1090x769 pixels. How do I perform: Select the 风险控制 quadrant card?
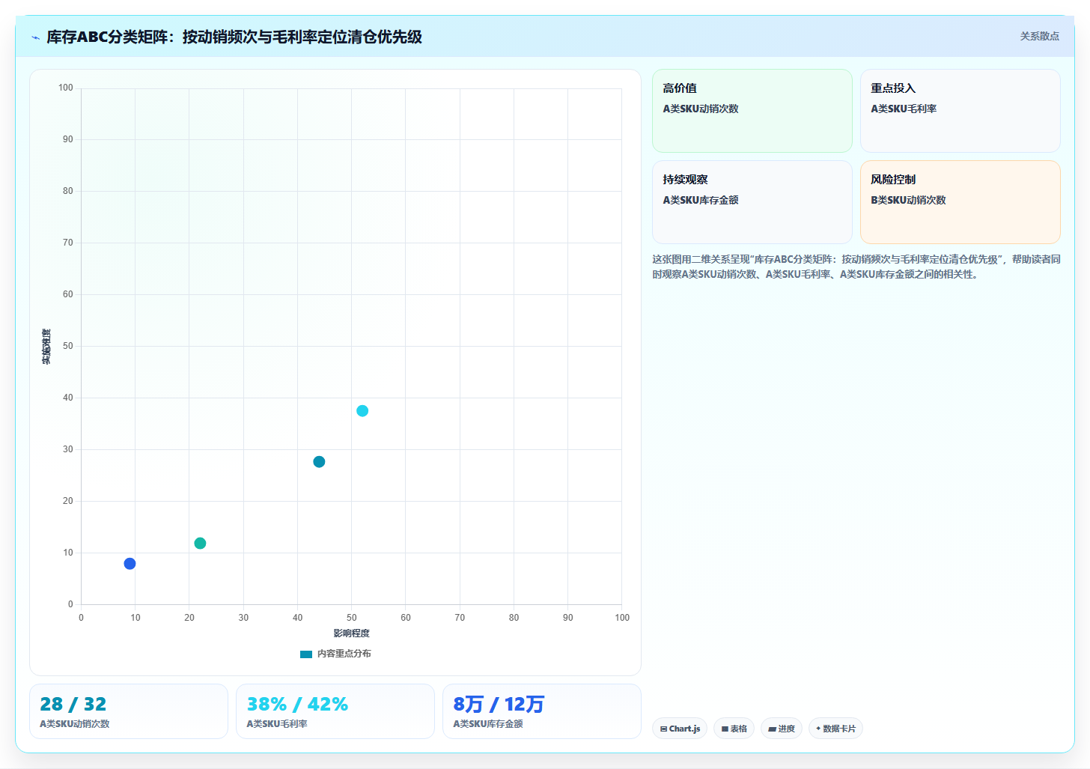pyautogui.click(x=960, y=202)
